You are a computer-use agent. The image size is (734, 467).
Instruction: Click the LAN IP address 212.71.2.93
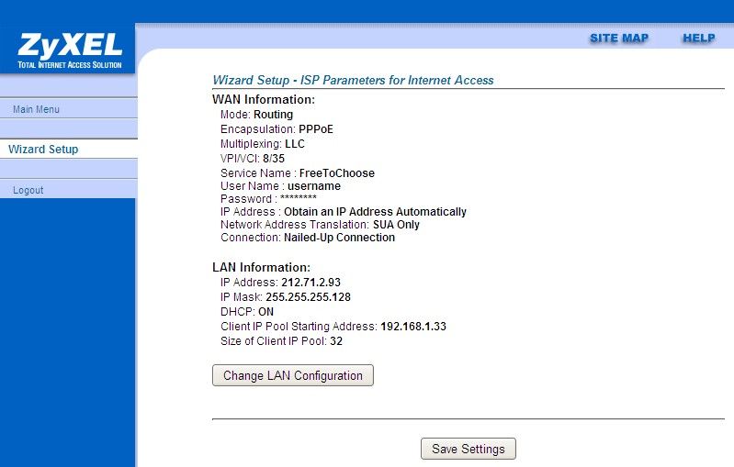(x=310, y=283)
